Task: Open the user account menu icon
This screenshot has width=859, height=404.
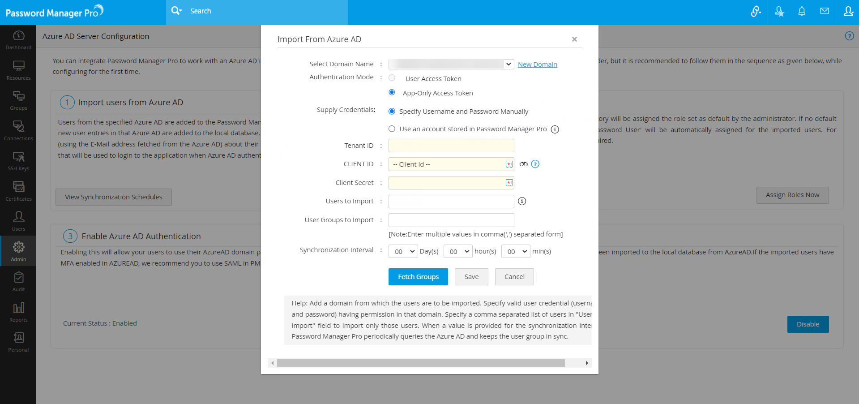Action: tap(848, 11)
